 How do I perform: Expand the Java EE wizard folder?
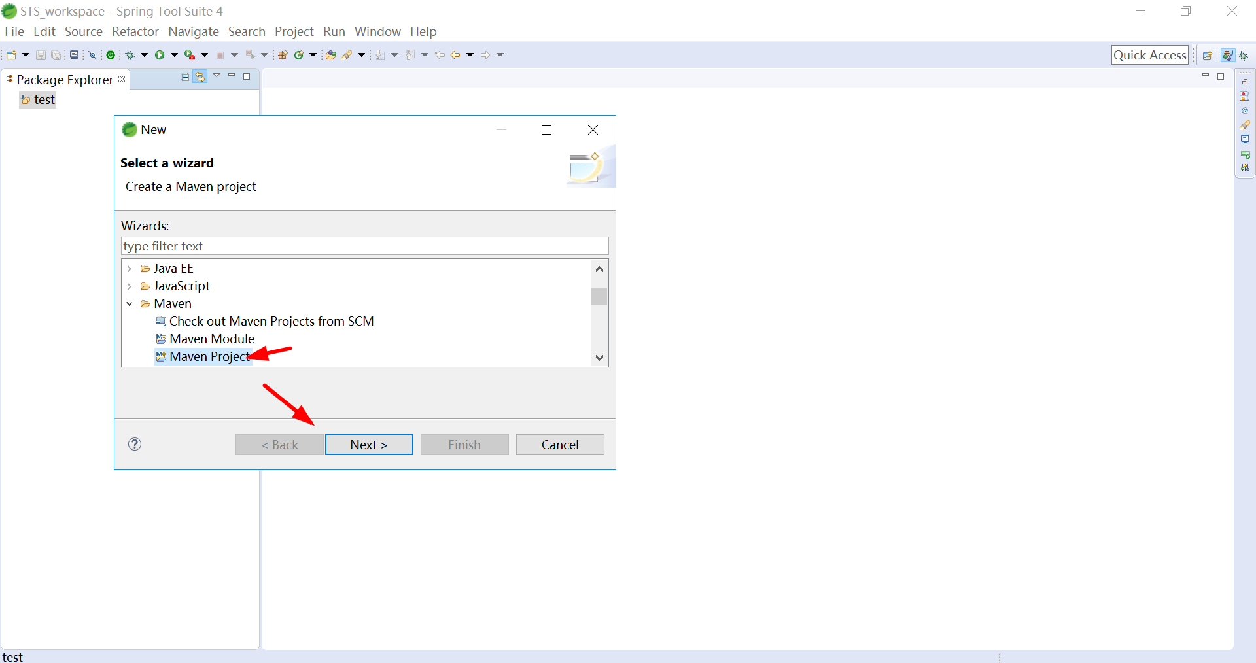(x=130, y=269)
